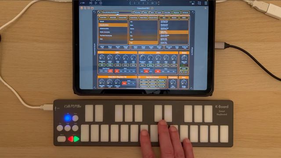The width and height of the screenshot is (281, 158).
Task: Toggle the Limiter button in Output section
Action: (x=184, y=68)
